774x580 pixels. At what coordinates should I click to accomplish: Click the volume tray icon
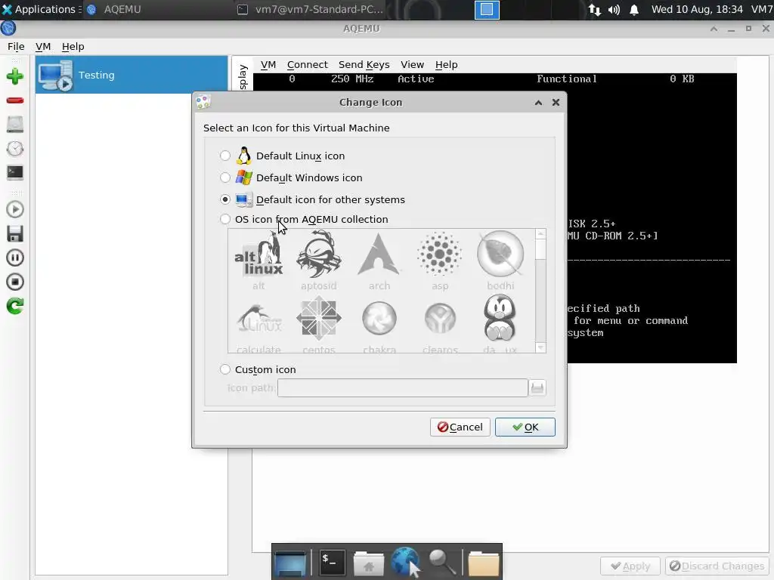pos(614,9)
